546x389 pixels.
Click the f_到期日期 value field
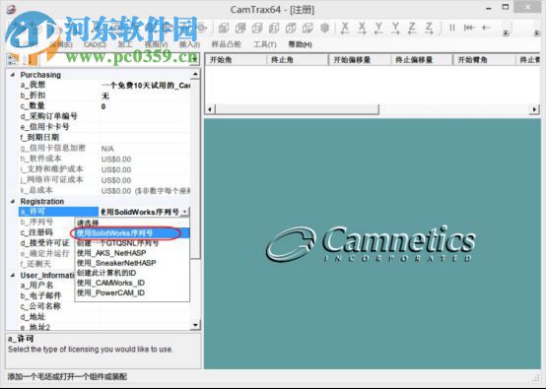click(145, 137)
